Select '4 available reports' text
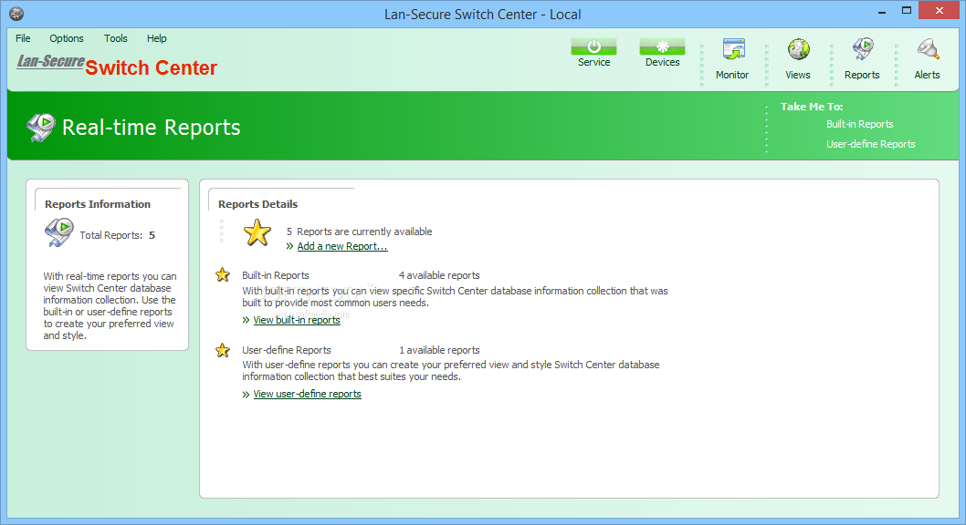This screenshot has height=525, width=966. [438, 275]
